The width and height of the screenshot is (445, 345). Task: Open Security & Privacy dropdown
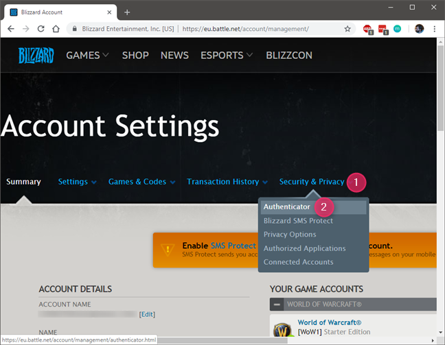[x=312, y=182]
